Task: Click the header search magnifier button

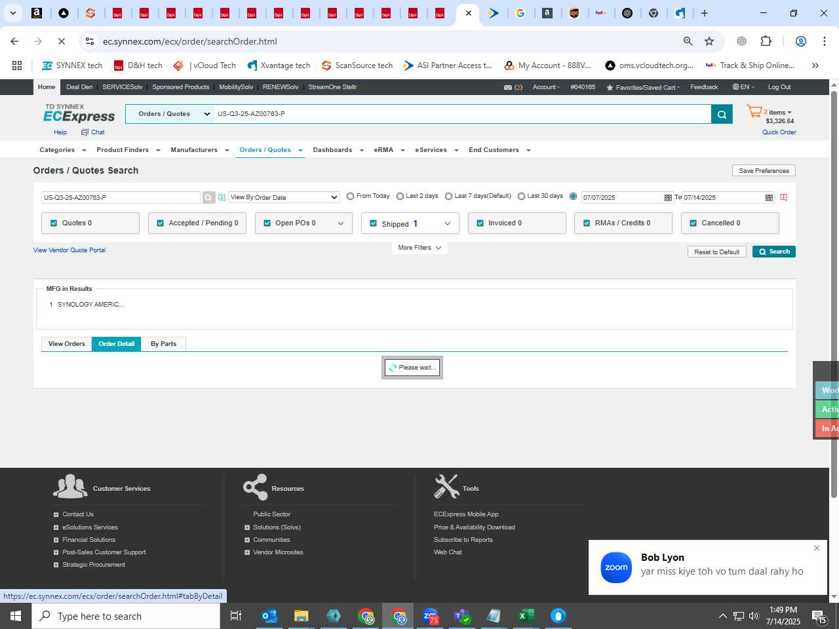Action: coord(722,114)
